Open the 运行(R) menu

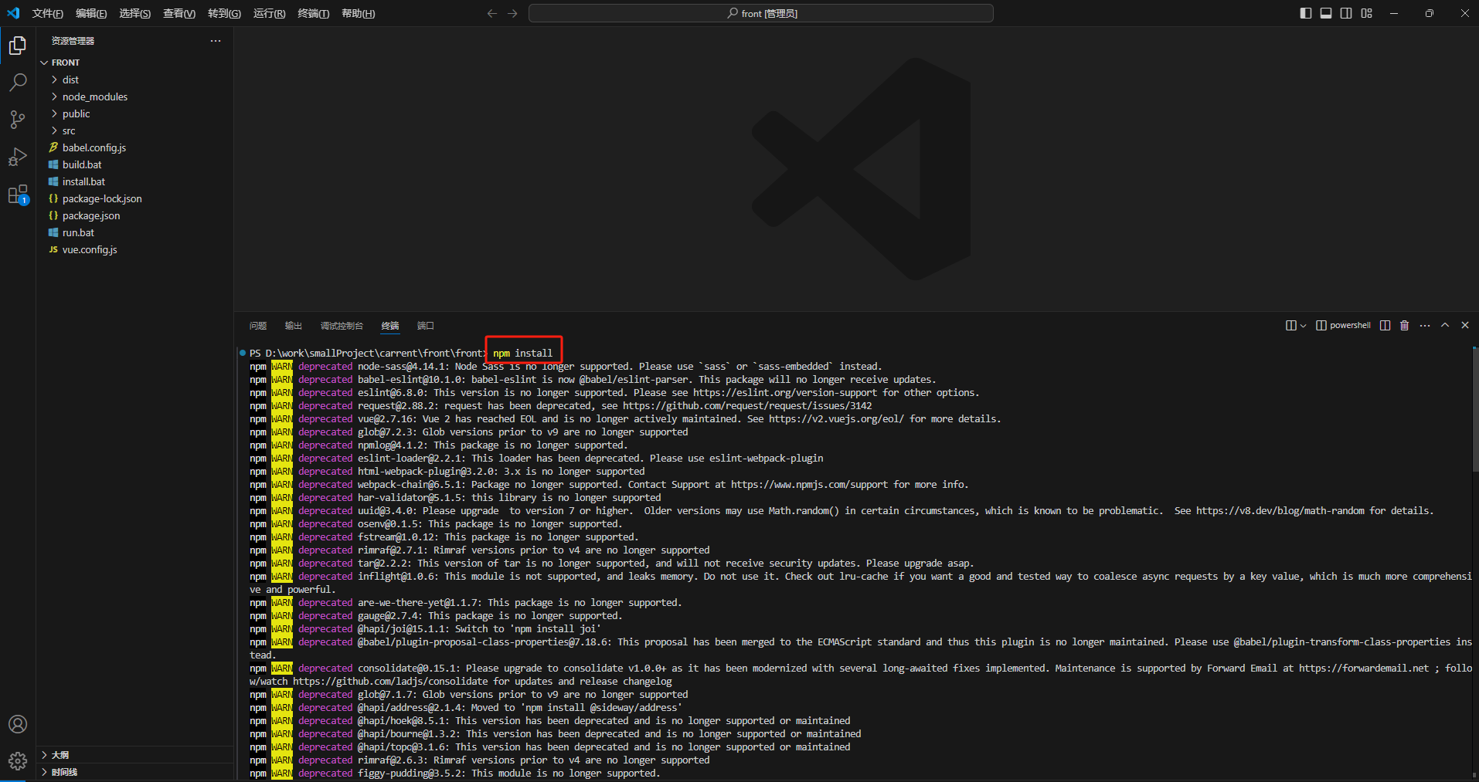pyautogui.click(x=269, y=13)
